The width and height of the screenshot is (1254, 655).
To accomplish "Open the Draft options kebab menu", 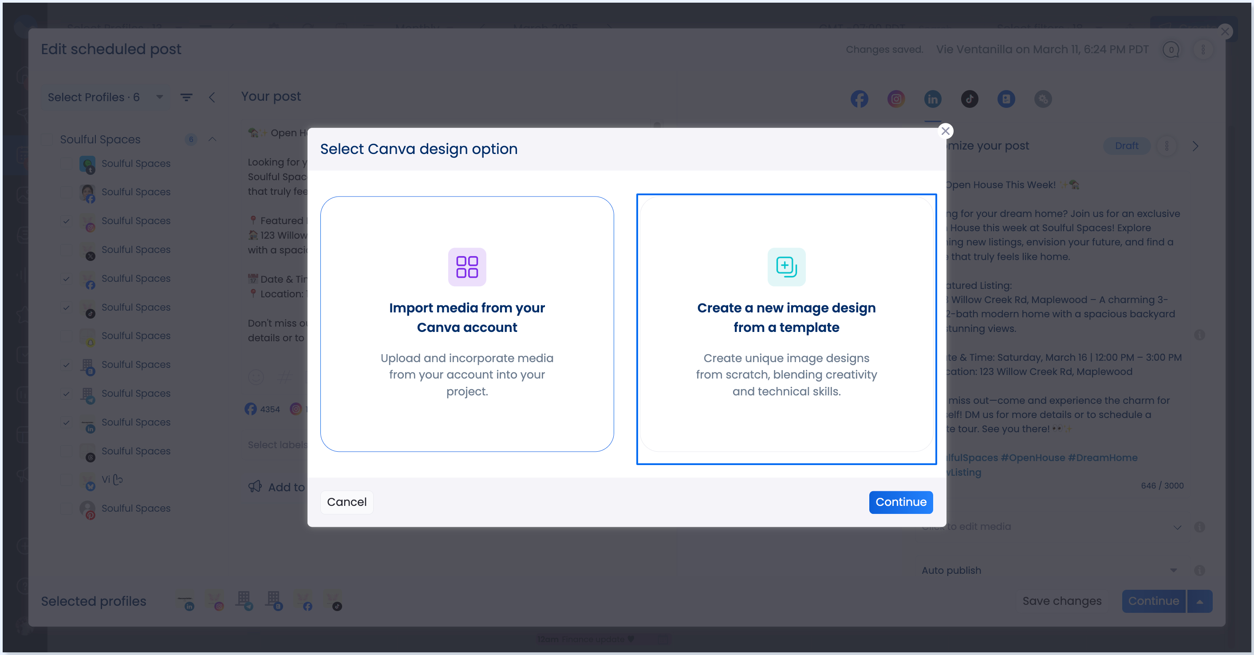I will (1167, 146).
